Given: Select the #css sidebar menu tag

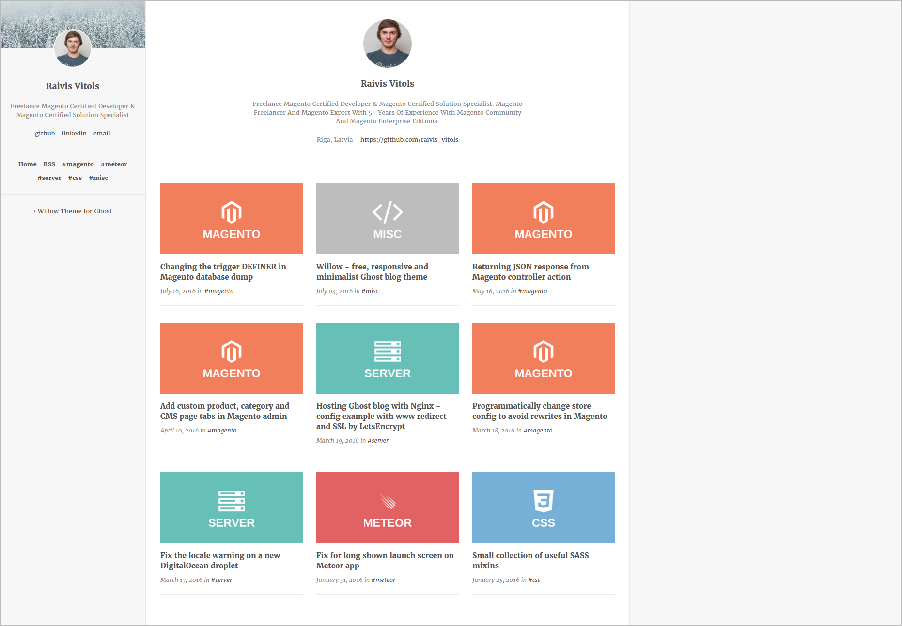Looking at the screenshot, I should (x=75, y=178).
